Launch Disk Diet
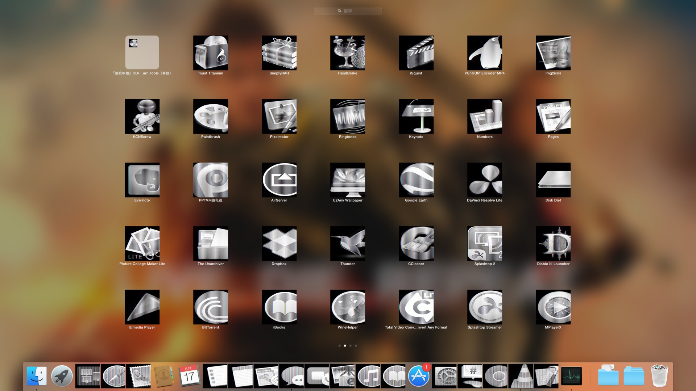This screenshot has height=391, width=696. [553, 180]
